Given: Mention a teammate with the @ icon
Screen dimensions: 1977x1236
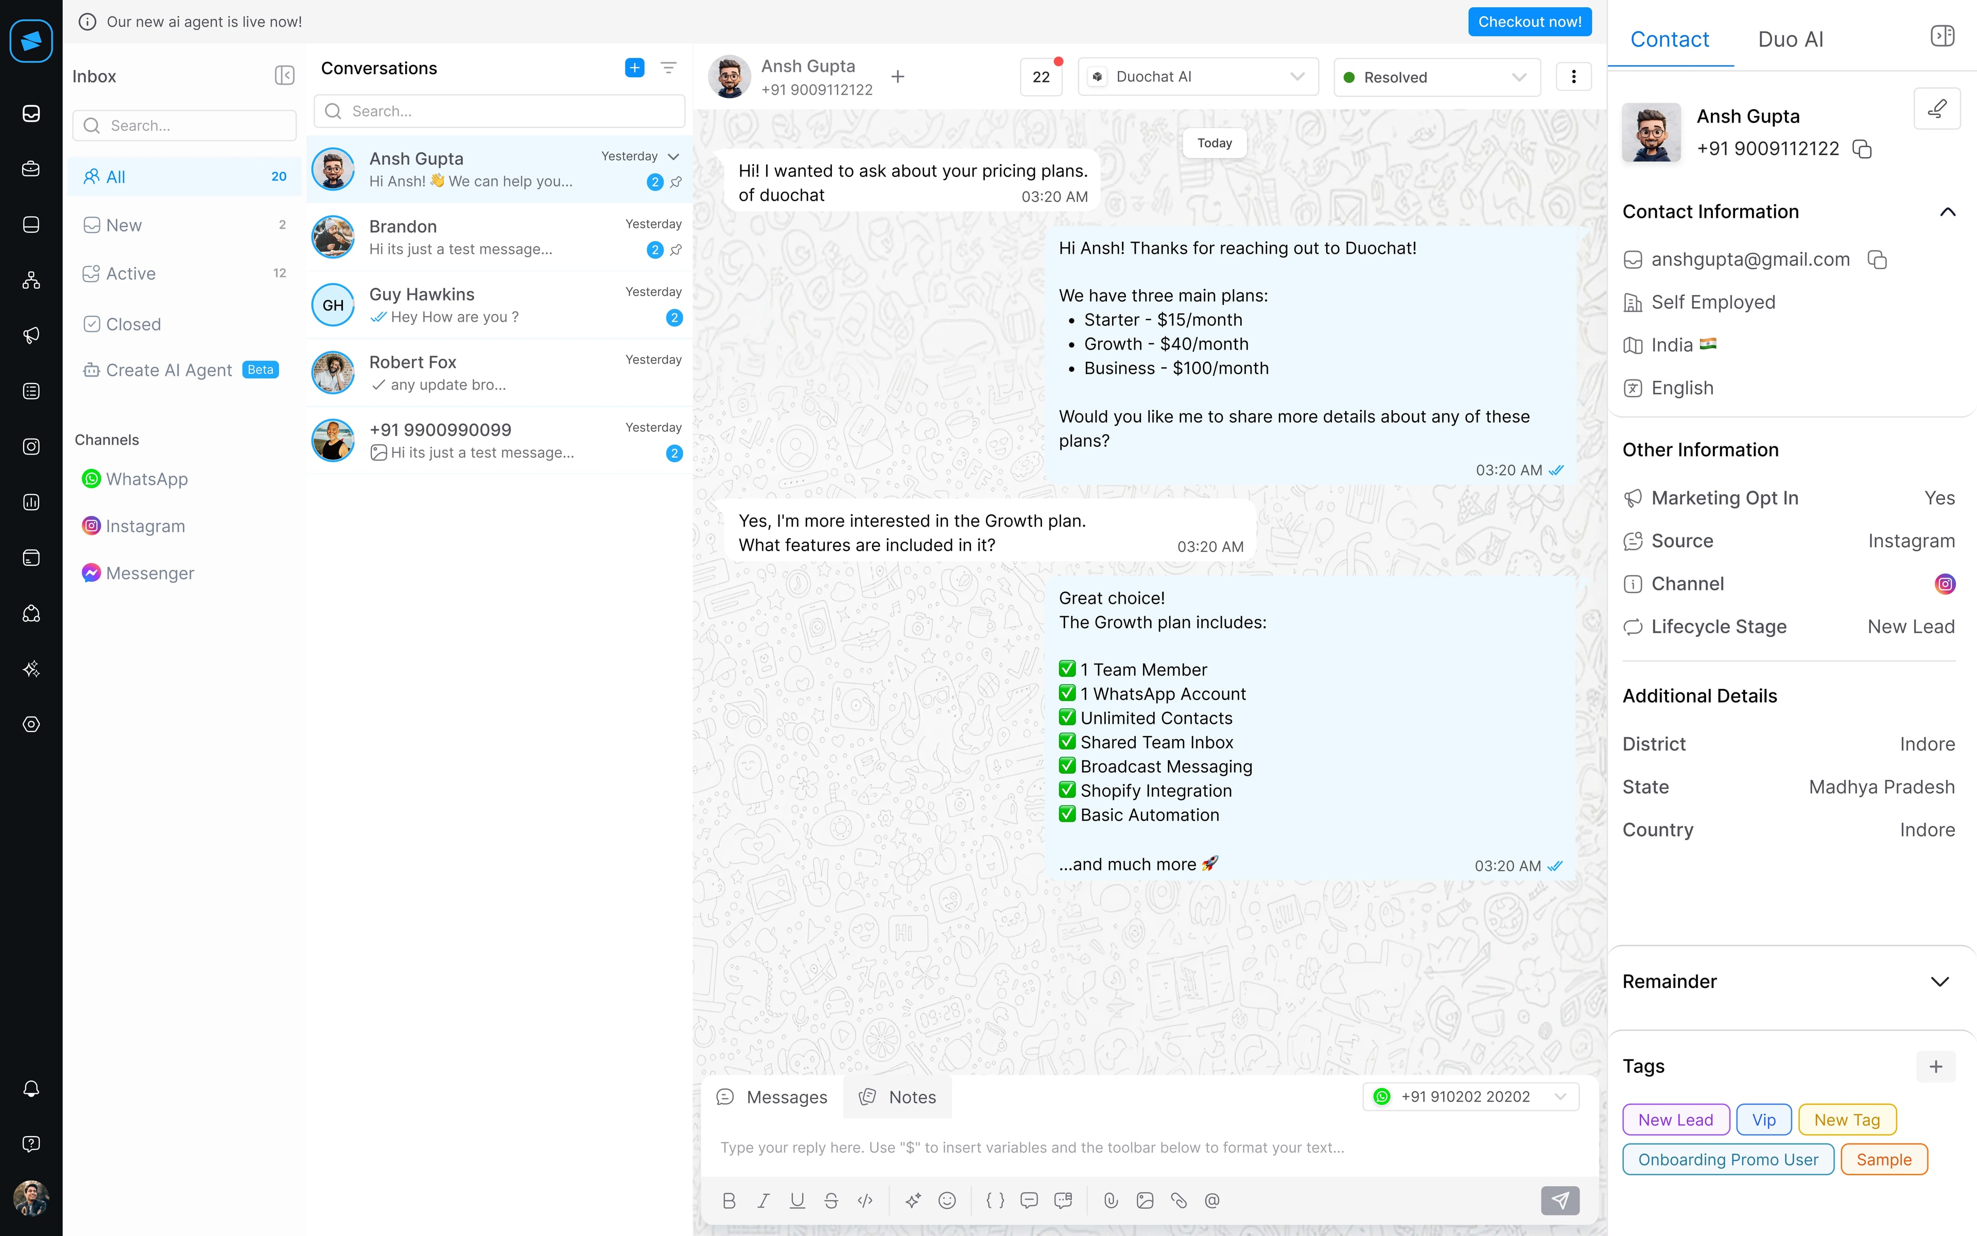Looking at the screenshot, I should point(1212,1200).
